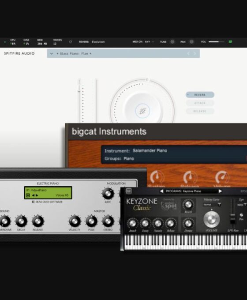
Task: Adjust the Keyzone Detune knob
Action: pos(188,223)
